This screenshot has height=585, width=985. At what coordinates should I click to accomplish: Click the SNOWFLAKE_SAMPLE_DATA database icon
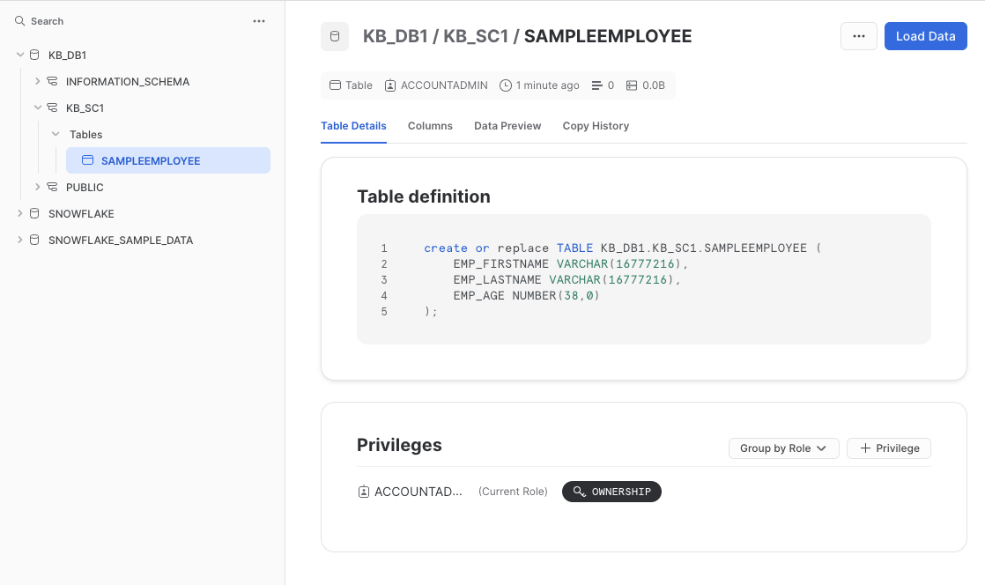tap(34, 240)
